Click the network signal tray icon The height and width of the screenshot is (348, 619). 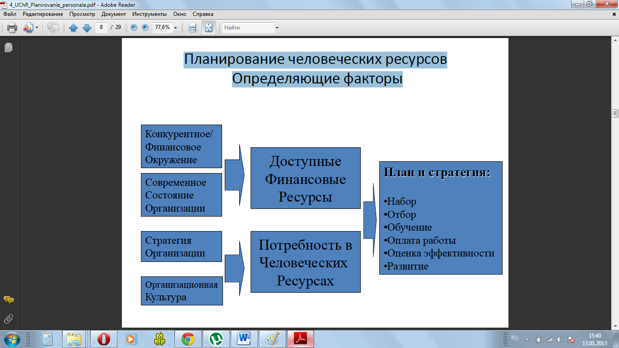549,339
